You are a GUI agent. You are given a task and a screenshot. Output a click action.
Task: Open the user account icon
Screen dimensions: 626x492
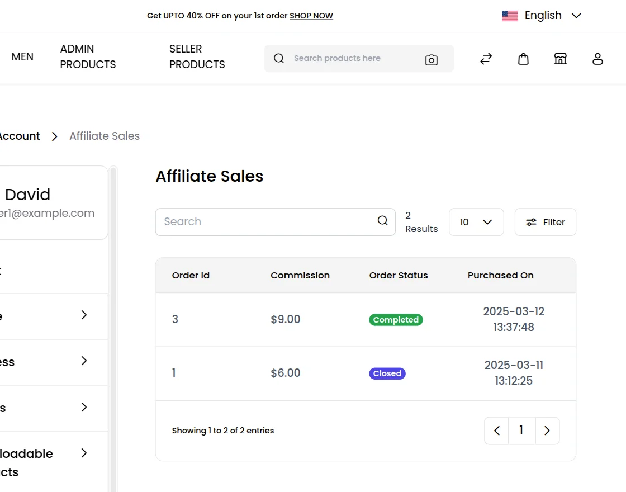(x=597, y=59)
